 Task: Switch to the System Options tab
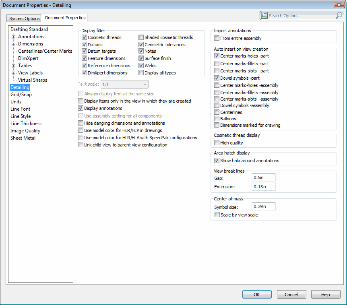coord(24,19)
